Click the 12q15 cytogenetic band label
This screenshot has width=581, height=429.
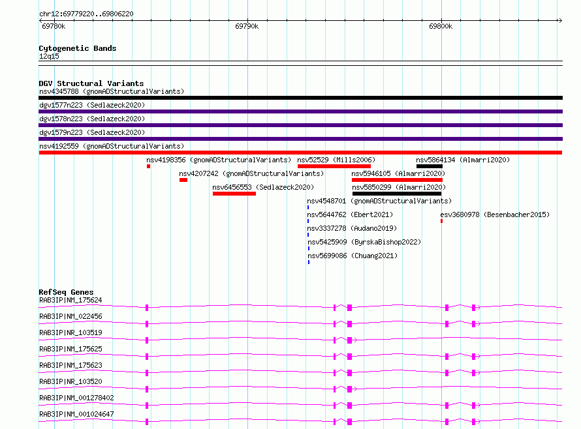click(49, 56)
